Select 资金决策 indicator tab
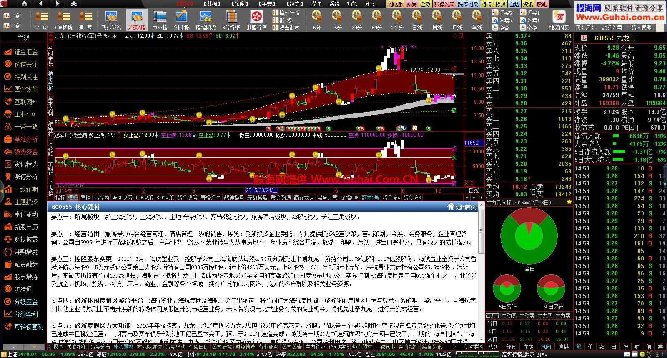This screenshot has height=358, width=667. [188, 198]
